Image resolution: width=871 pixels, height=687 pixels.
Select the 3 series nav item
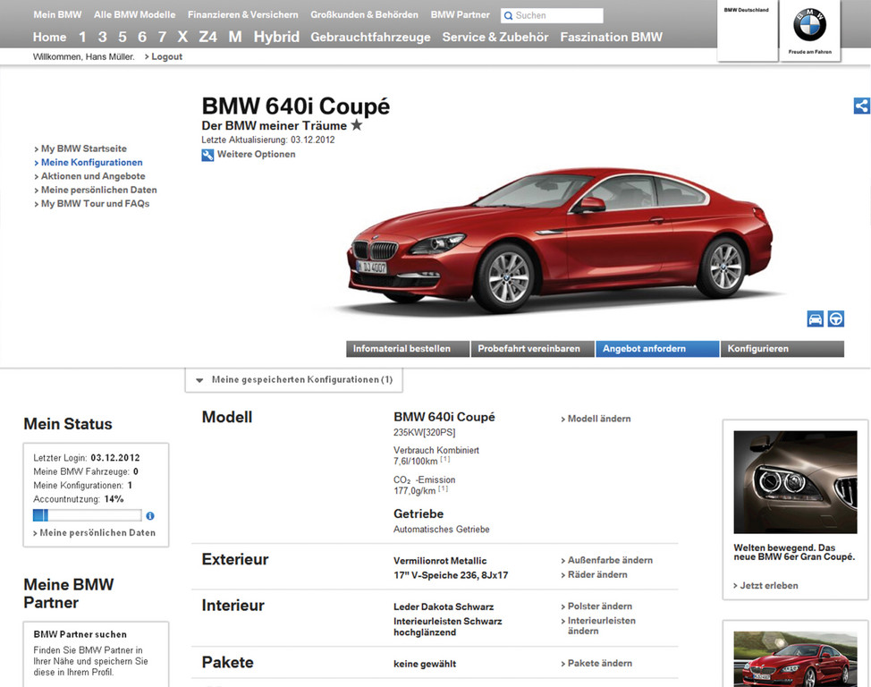coord(102,38)
